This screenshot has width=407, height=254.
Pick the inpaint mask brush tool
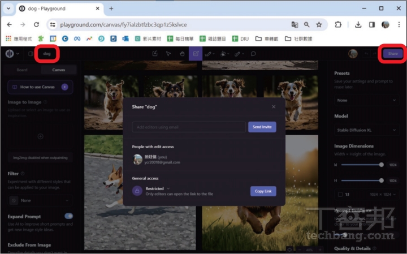[x=237, y=54]
